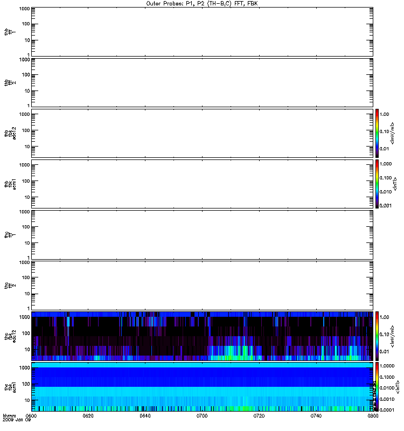This screenshot has width=404, height=431.
Task: Click the "1000" y-axis tick of thc fbk scm1
Action: pos(24,368)
